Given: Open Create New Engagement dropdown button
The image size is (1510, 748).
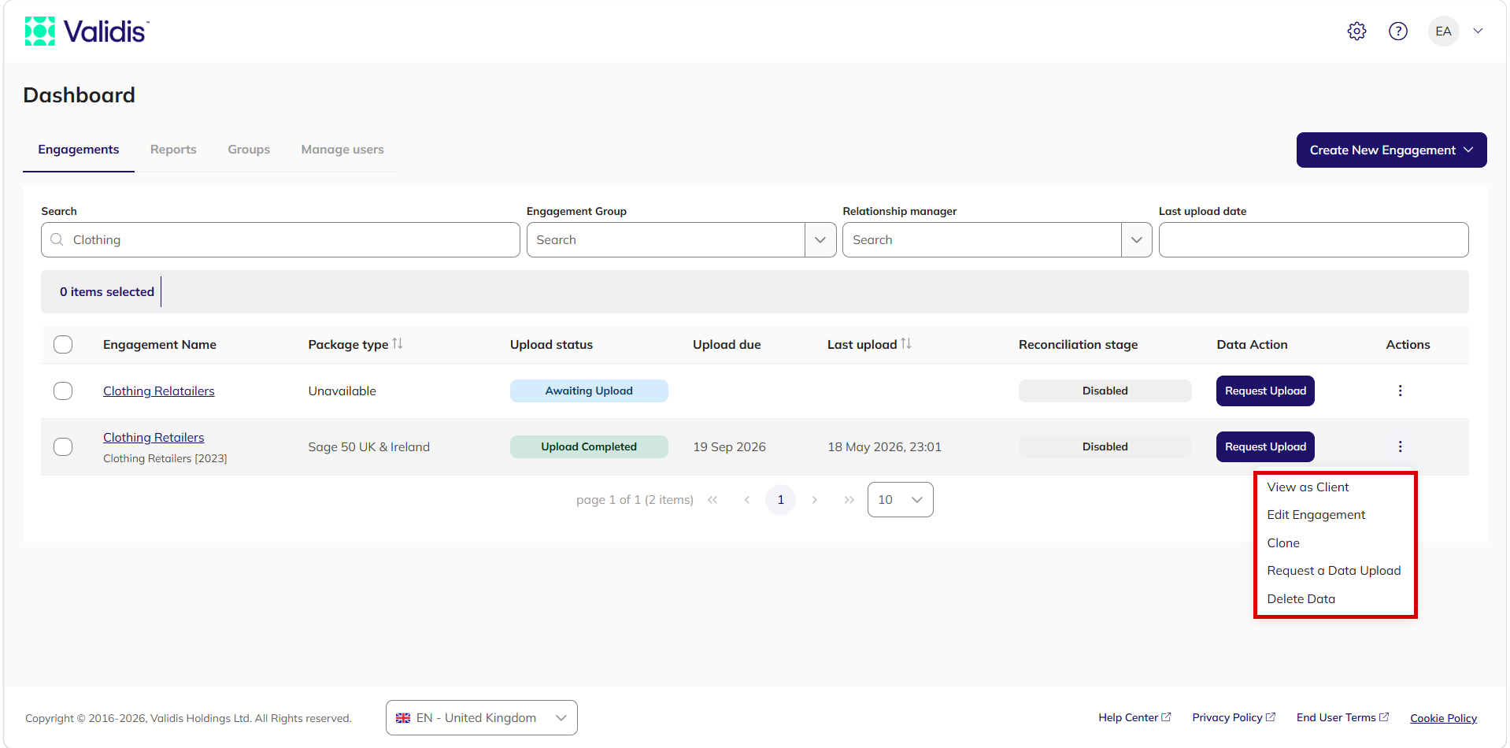Looking at the screenshot, I should point(1392,150).
